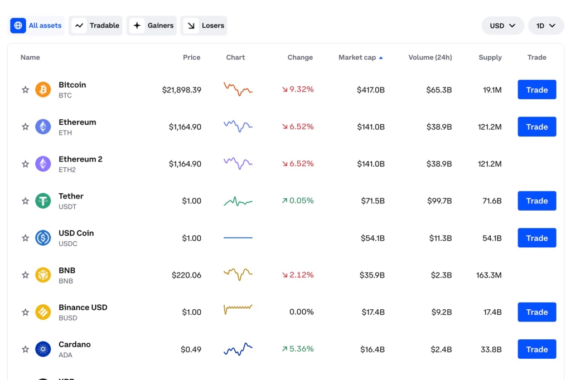Toggle the favorite star for Tether
Viewport: 571px width, 380px height.
point(25,201)
